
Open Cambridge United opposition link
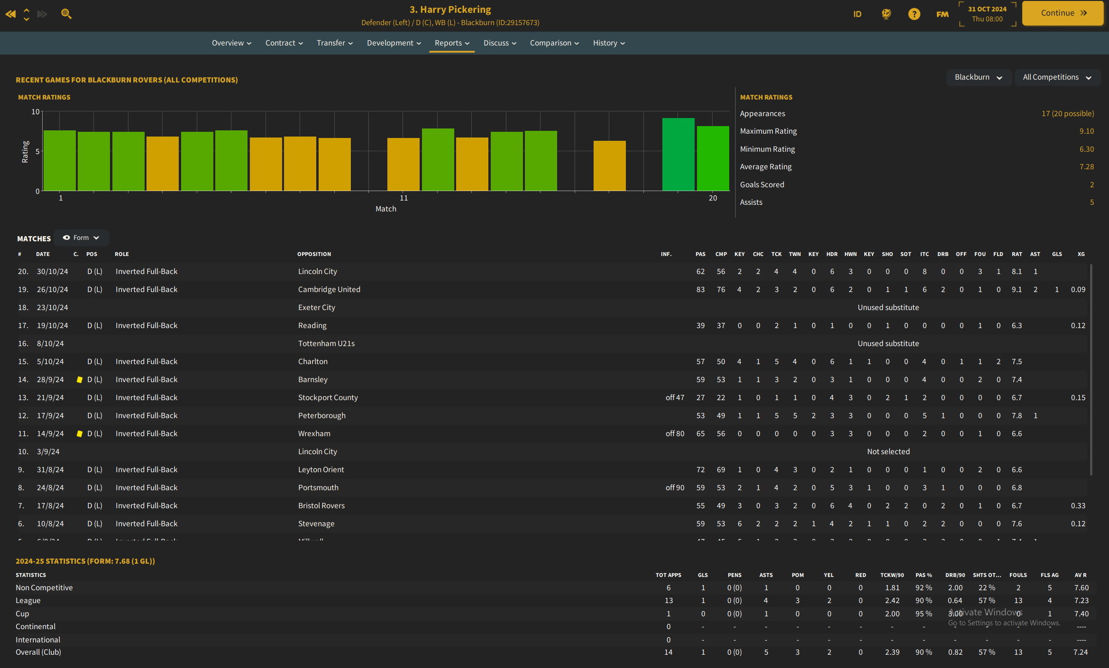(x=329, y=290)
